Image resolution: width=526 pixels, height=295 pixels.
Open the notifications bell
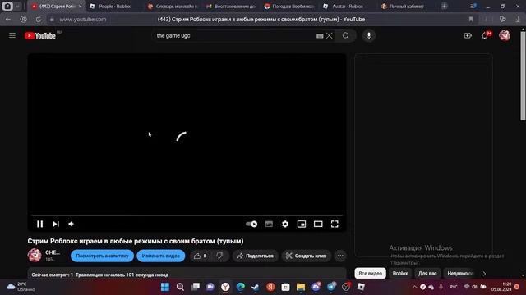click(x=485, y=35)
